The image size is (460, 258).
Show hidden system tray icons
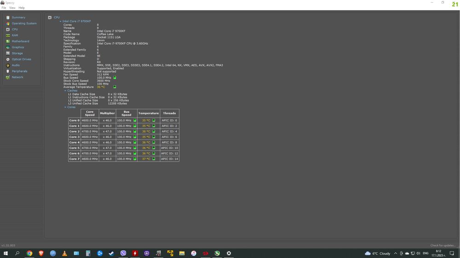(396, 253)
